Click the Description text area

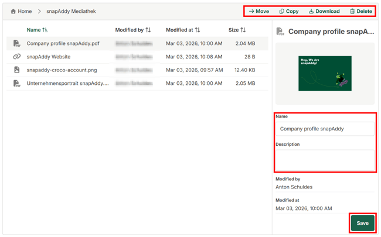(x=324, y=159)
